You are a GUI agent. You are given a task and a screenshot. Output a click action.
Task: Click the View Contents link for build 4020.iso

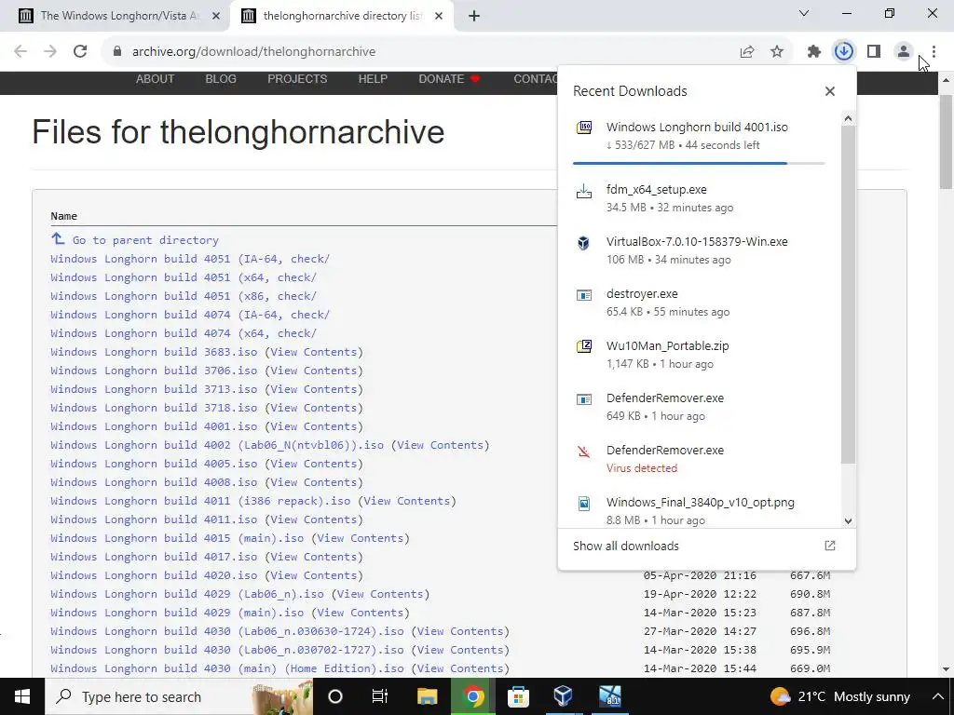[x=313, y=575]
